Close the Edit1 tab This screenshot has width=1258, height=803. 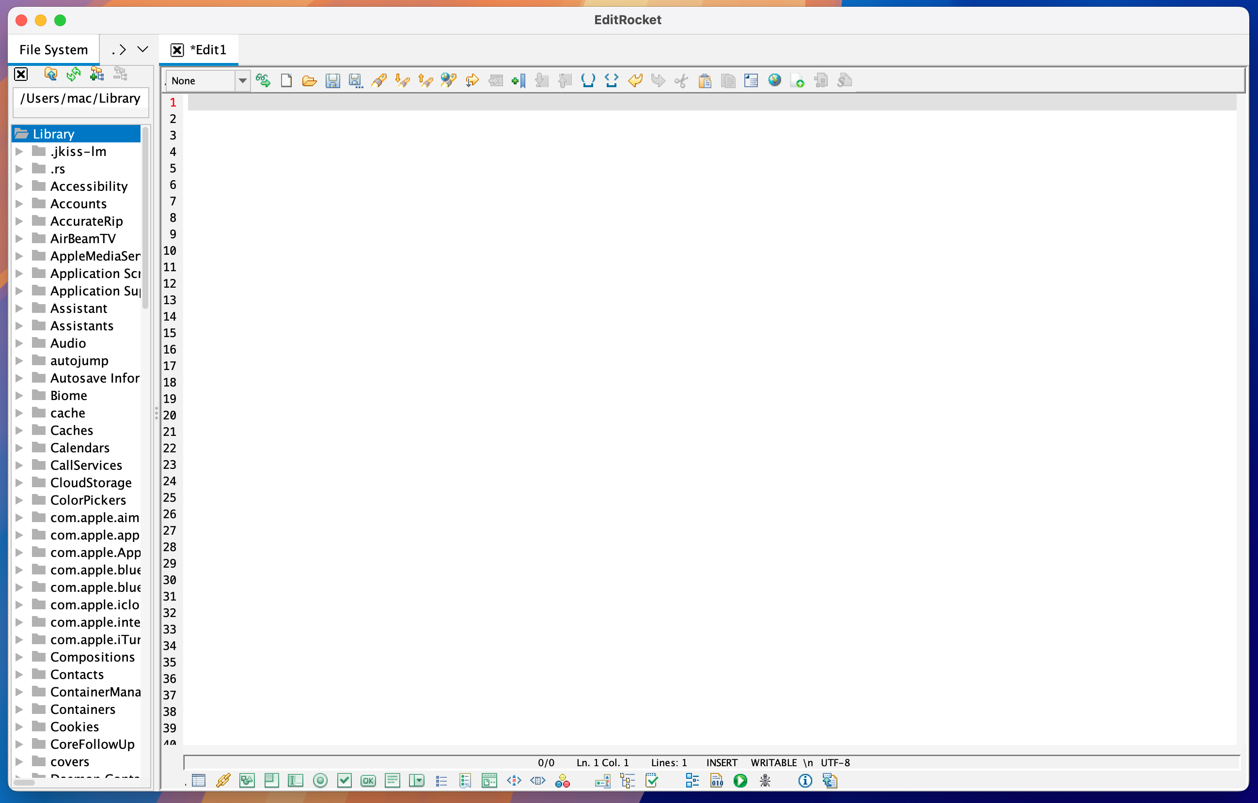tap(177, 49)
